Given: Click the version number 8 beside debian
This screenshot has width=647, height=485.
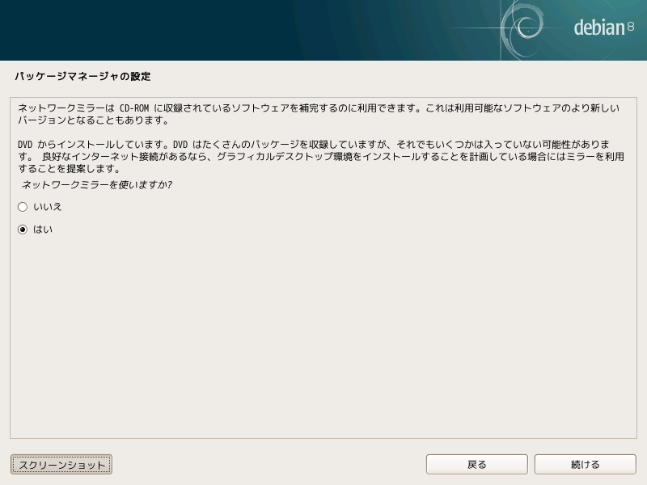Looking at the screenshot, I should [631, 27].
